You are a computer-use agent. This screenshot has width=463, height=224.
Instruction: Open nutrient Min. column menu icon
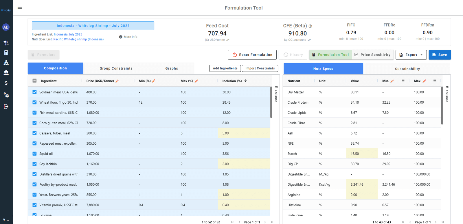click(403, 81)
